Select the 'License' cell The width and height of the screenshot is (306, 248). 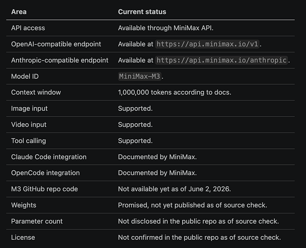click(23, 238)
